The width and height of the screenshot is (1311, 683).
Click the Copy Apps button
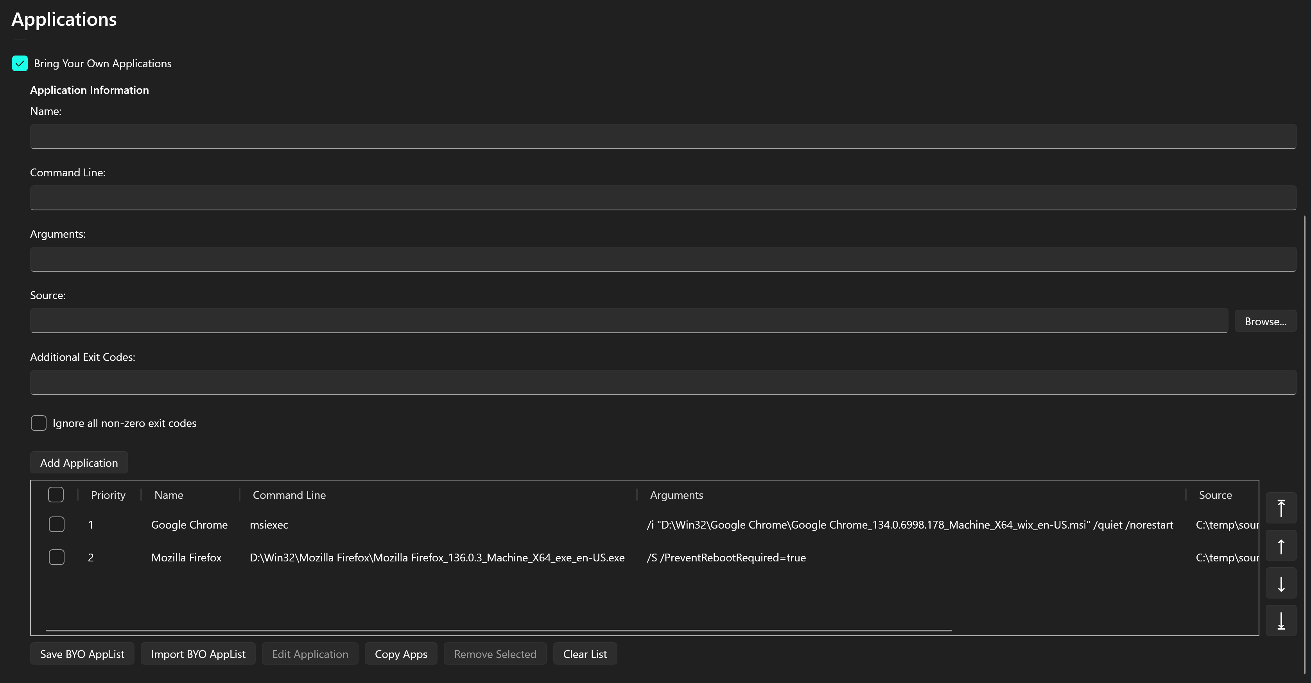pyautogui.click(x=400, y=654)
